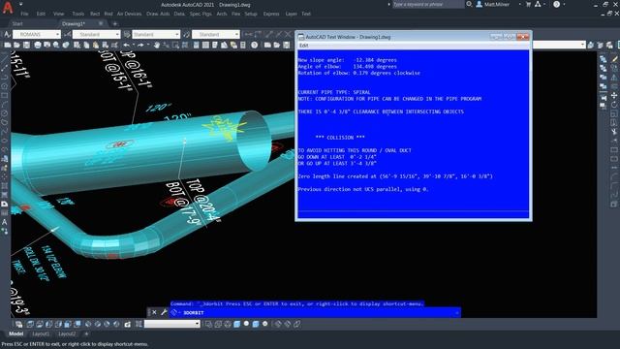Click the title bar Help circle icon
The height and width of the screenshot is (349, 620).
coord(556,4)
